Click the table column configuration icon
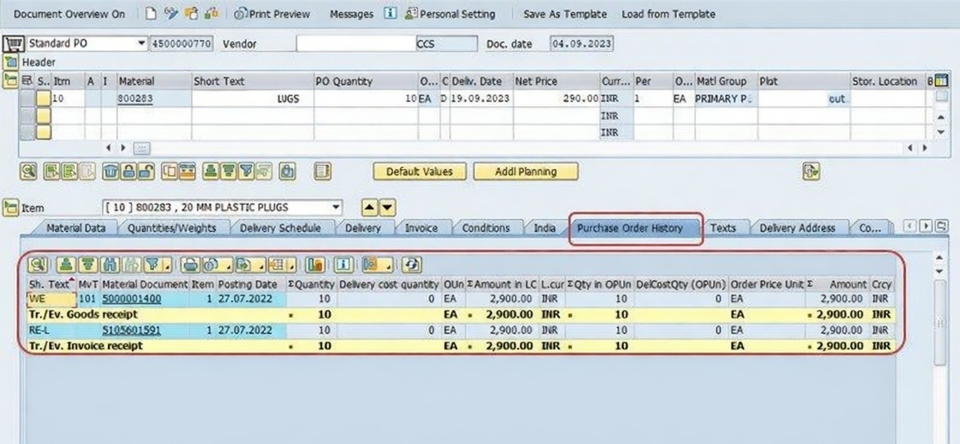Screen dimensions: 960x444 click(941, 81)
